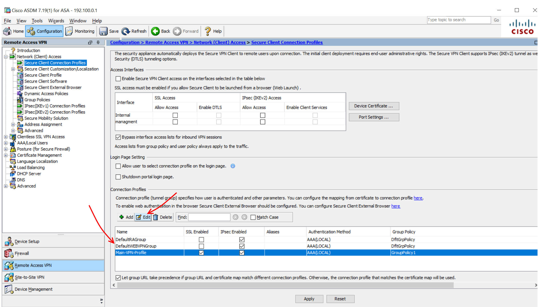Enable Secure VPN Client access checkbox
538x307 pixels.
(118, 79)
